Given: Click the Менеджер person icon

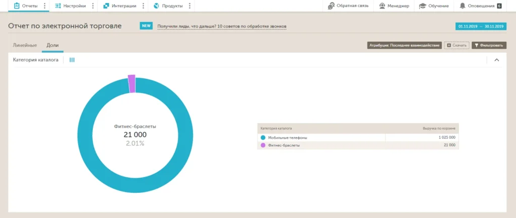Looking at the screenshot, I should (382, 6).
